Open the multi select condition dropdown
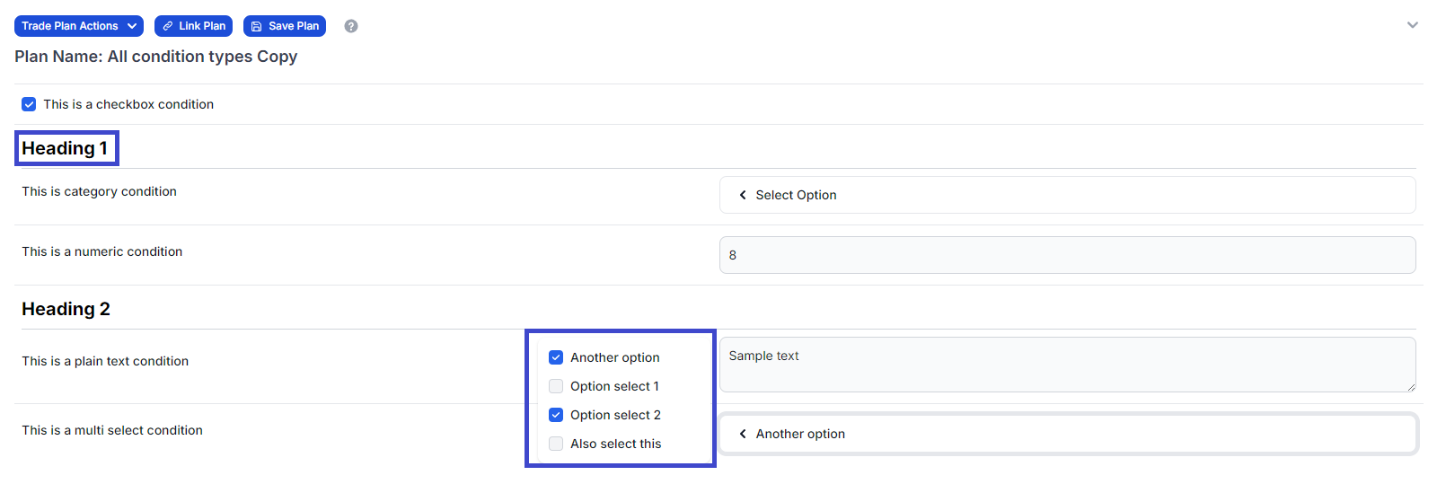 coord(1067,434)
